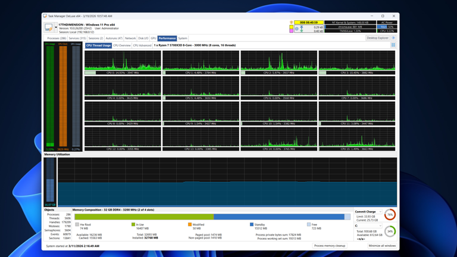Go to the Network tab
Image resolution: width=457 pixels, height=257 pixels.
coord(130,38)
